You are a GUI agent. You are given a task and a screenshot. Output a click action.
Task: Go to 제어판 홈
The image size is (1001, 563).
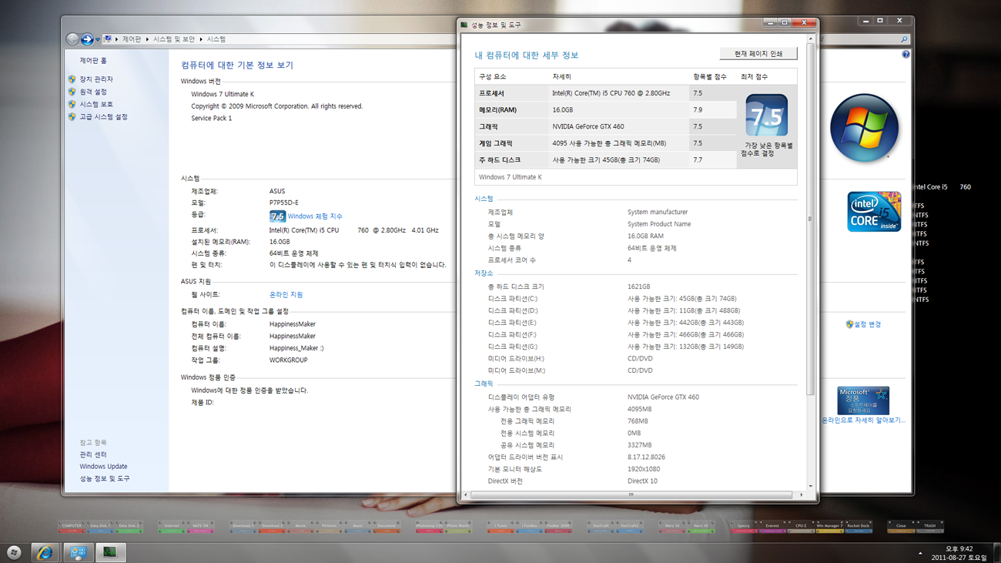(93, 61)
